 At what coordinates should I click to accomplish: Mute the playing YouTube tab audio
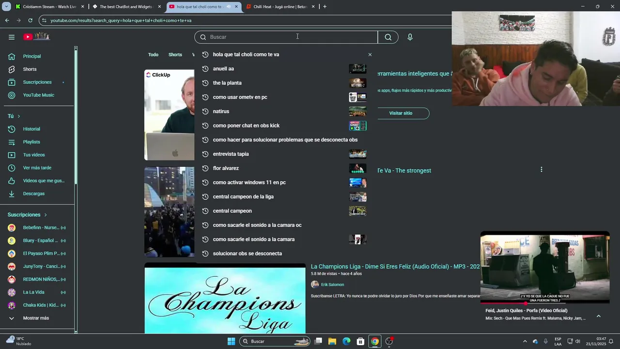(x=228, y=7)
